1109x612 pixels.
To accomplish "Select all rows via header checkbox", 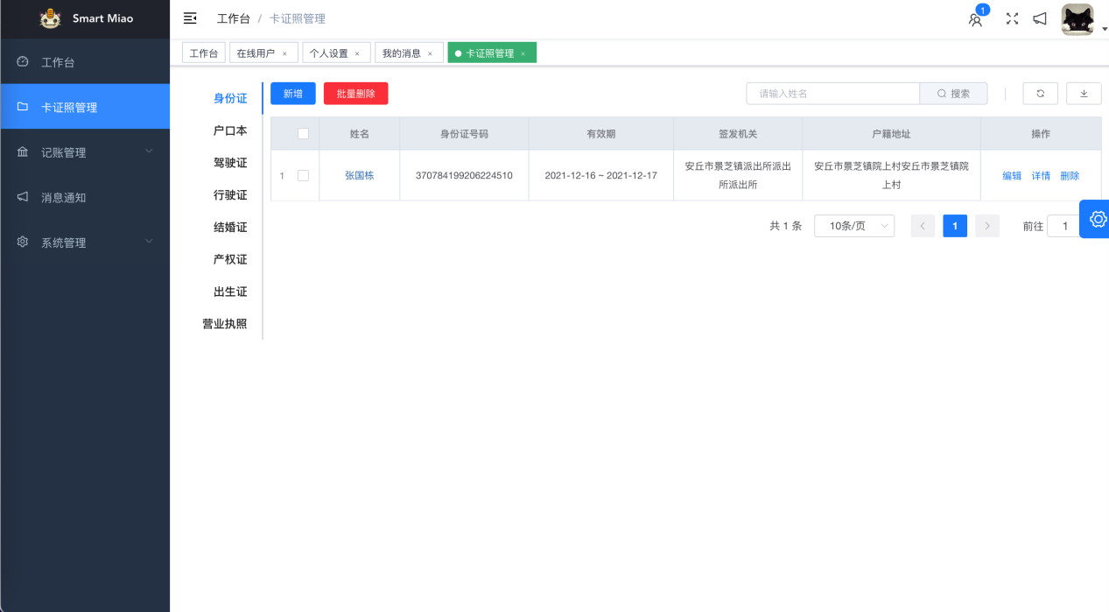I will pyautogui.click(x=303, y=134).
